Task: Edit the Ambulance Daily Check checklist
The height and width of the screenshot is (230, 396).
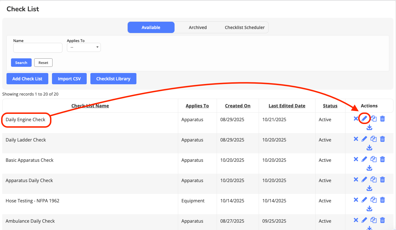Action: (364, 220)
